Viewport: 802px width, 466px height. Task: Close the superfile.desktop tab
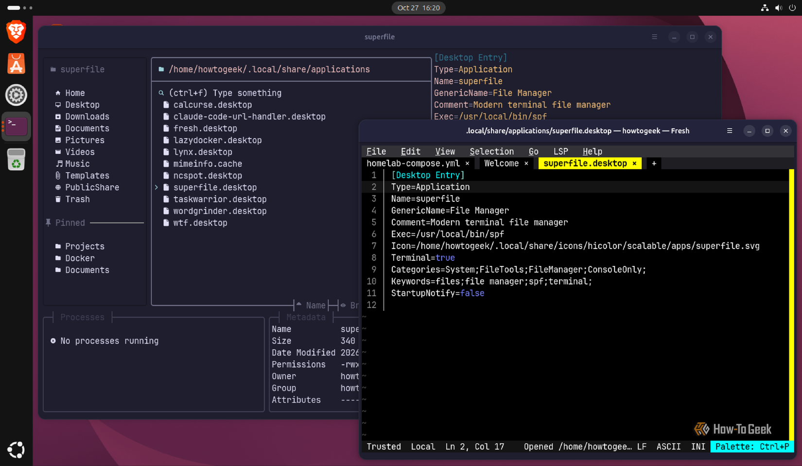[x=634, y=163]
